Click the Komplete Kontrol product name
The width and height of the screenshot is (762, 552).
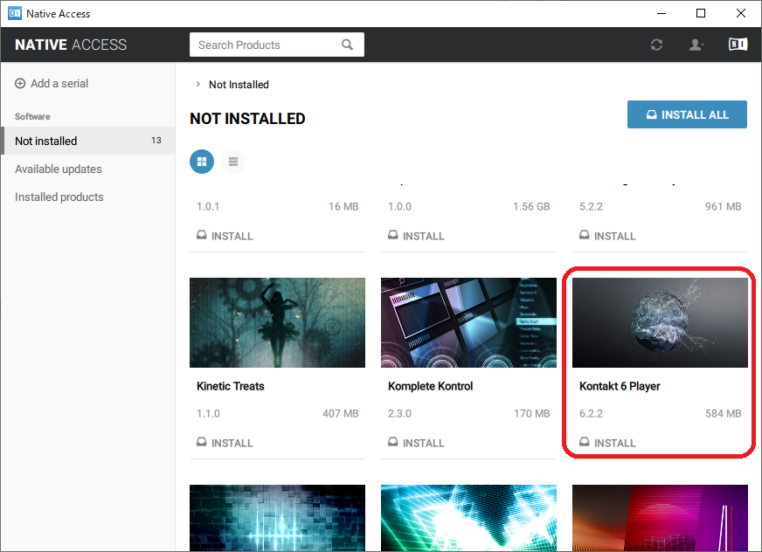(x=430, y=386)
